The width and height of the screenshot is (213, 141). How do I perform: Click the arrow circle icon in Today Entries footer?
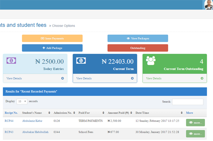(63, 78)
